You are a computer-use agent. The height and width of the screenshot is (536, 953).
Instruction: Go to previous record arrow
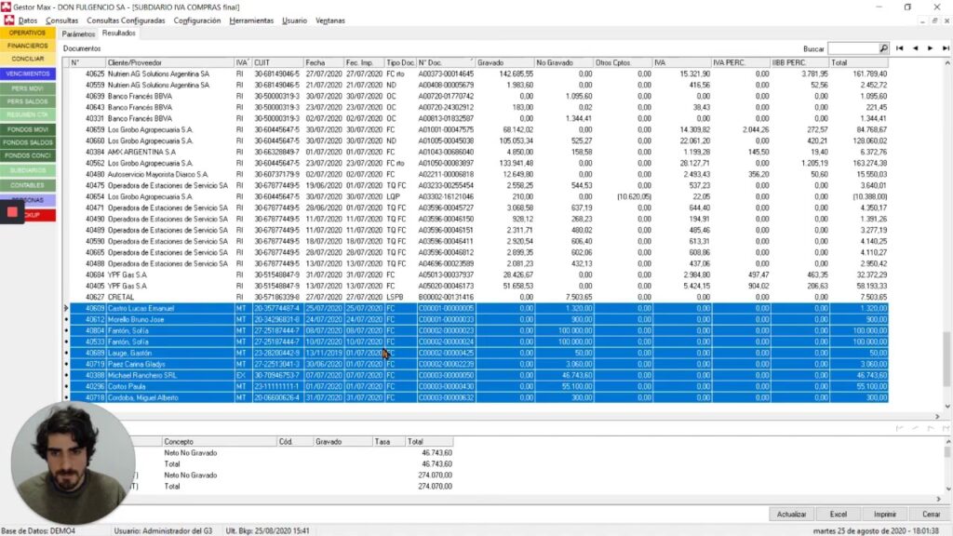point(915,47)
